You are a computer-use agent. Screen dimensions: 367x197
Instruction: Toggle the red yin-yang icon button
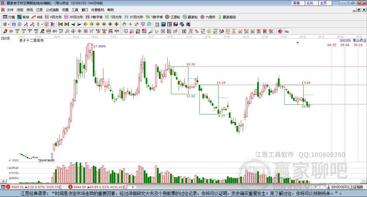click(280, 31)
